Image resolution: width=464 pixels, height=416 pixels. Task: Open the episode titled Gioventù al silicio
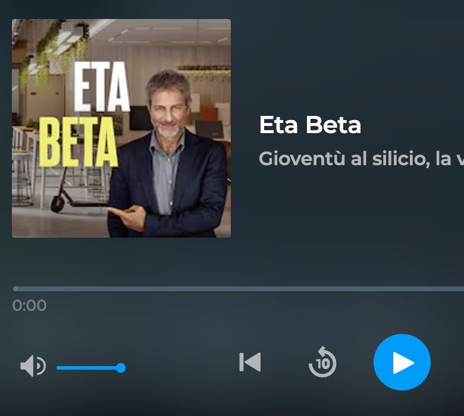click(x=361, y=159)
